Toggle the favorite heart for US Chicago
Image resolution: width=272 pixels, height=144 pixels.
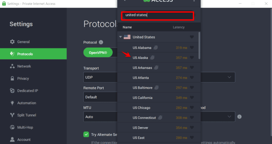coord(192,108)
